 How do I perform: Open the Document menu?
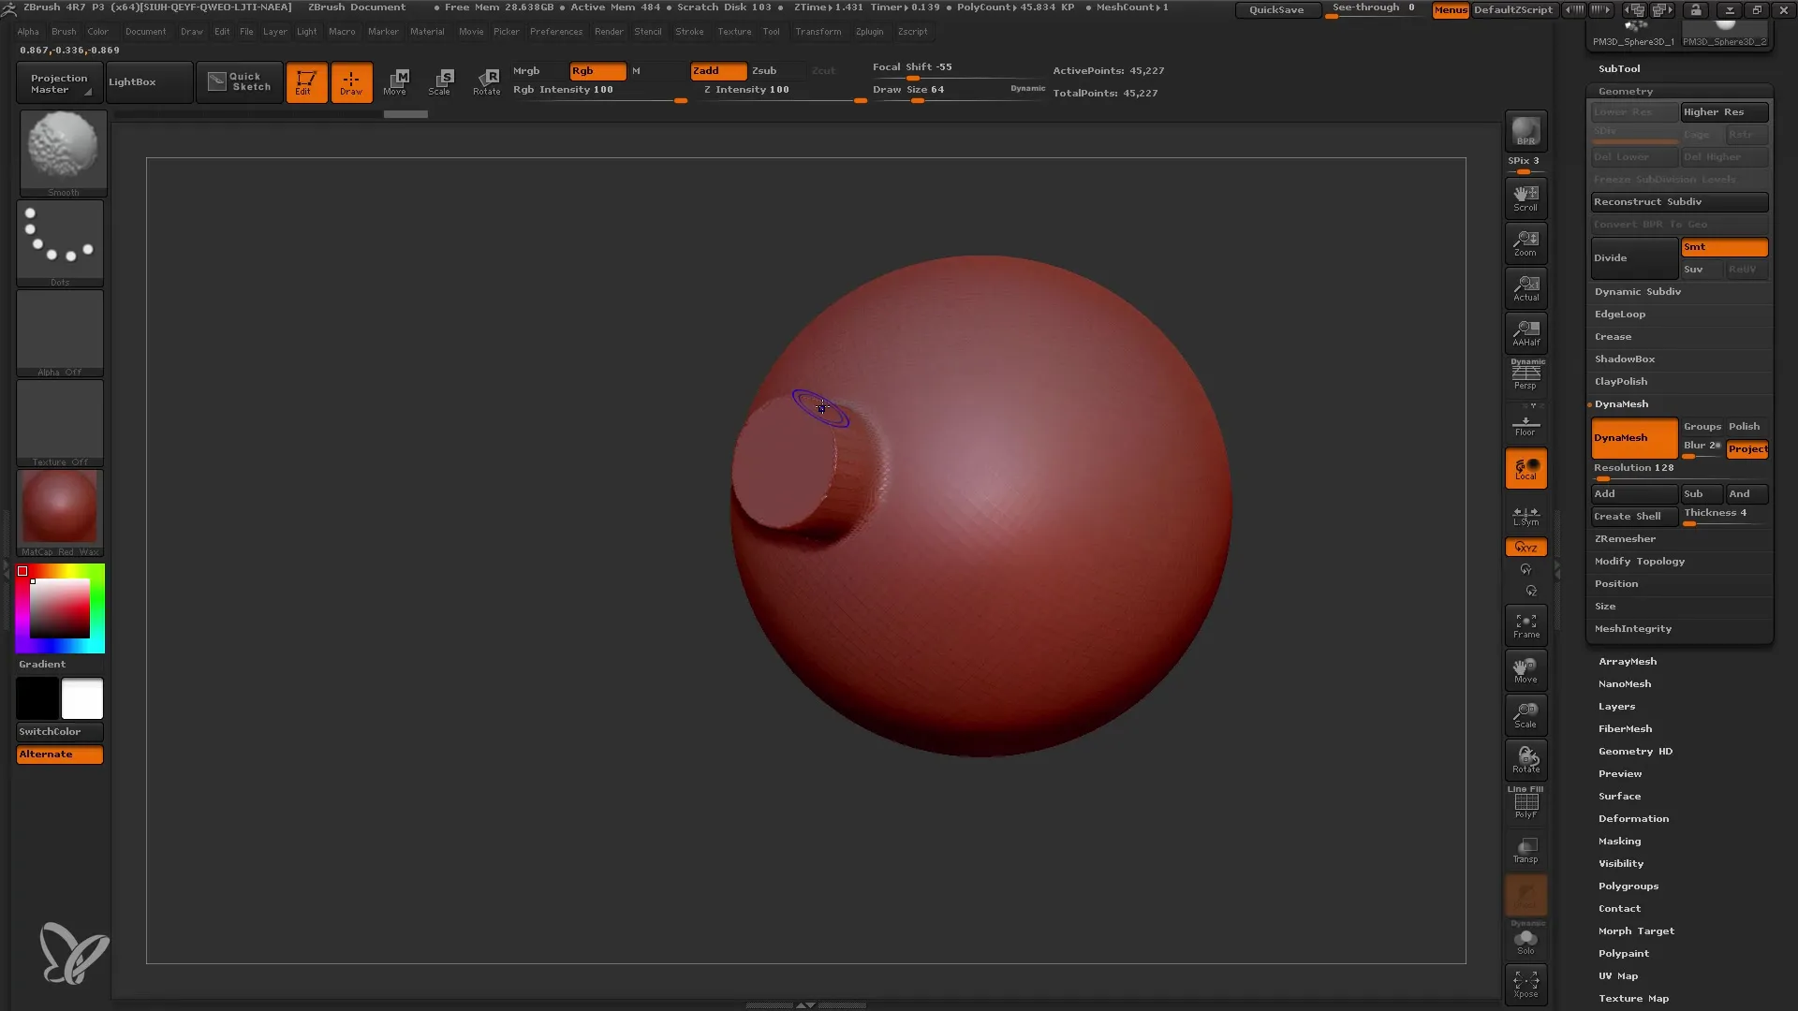(145, 32)
